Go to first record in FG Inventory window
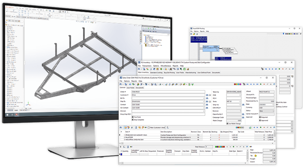Image resolution: width=303 pixels, height=167 pixels. (266, 69)
